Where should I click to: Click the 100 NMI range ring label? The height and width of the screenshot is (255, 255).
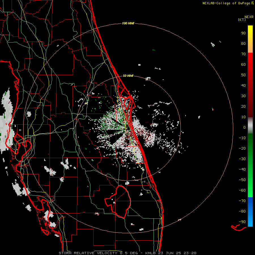point(128,23)
